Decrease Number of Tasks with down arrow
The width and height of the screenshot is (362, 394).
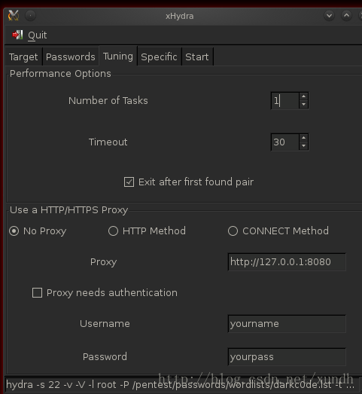click(x=304, y=104)
